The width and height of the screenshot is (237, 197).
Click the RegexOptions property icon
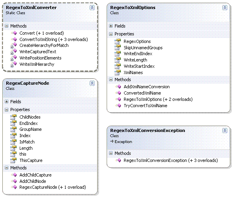pos(118,41)
